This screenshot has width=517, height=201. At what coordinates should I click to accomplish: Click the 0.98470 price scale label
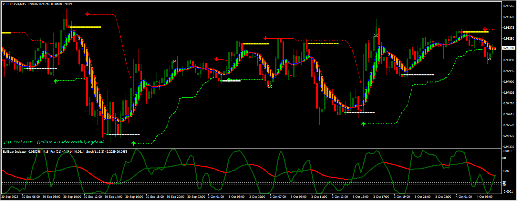(x=509, y=17)
